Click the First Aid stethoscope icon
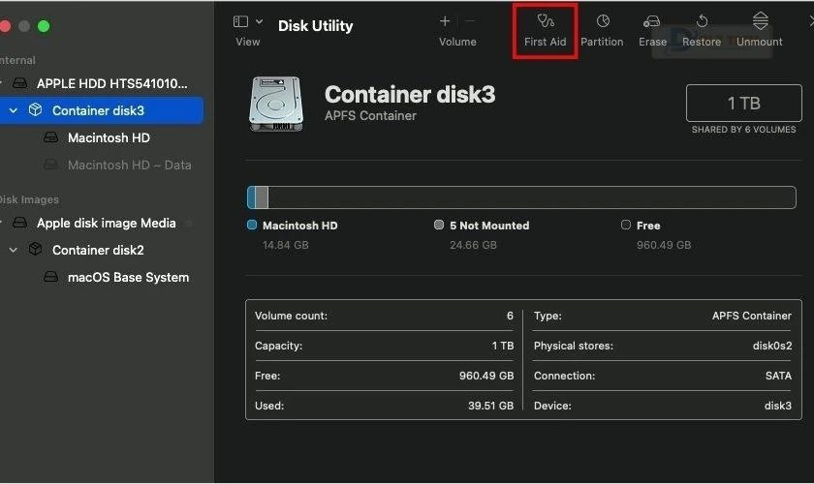Screen dimensions: 814x484 546,21
